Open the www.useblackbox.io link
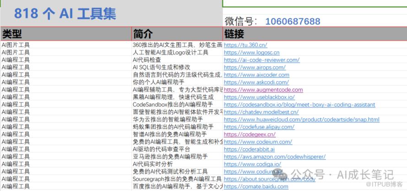 coord(259,97)
